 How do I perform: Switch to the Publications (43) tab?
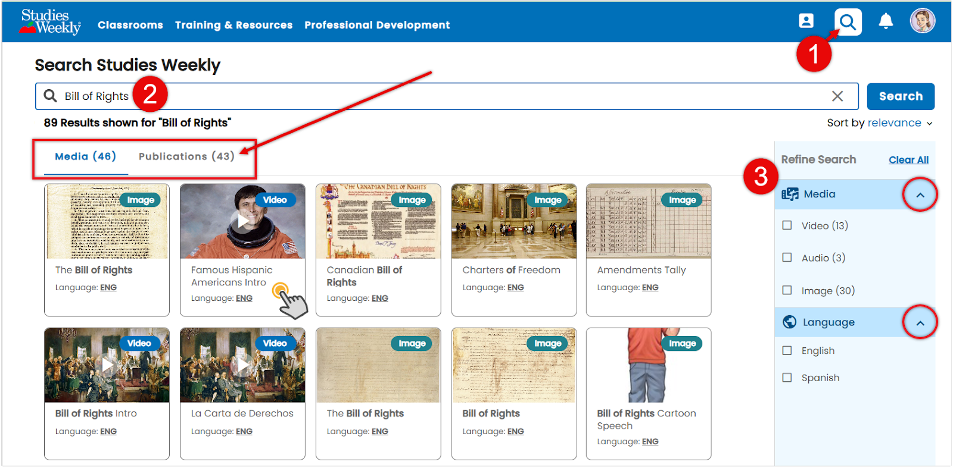tap(186, 156)
